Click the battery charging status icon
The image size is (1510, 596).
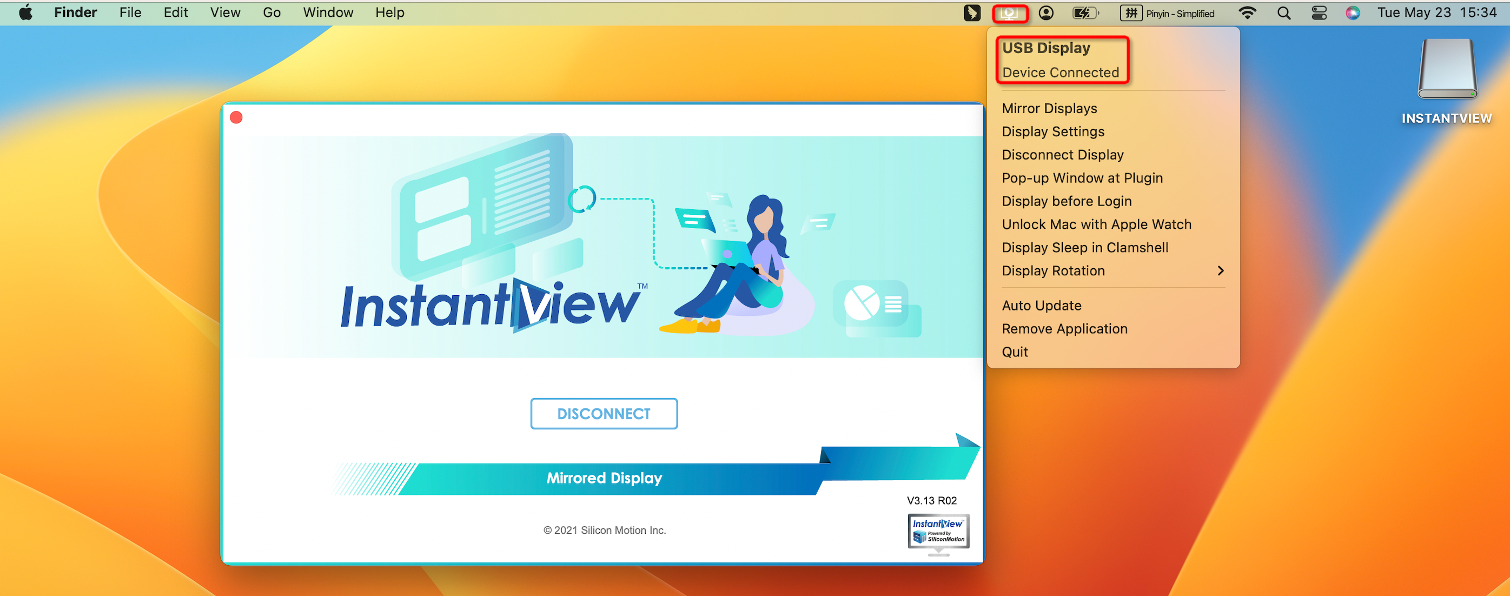[1084, 13]
